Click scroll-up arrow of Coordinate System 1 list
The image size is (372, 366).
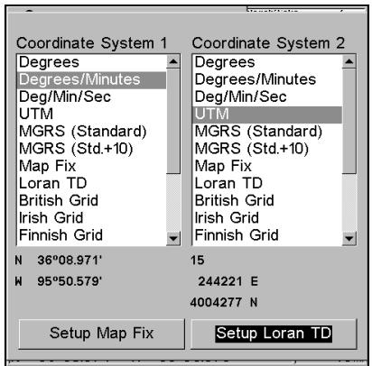(173, 62)
